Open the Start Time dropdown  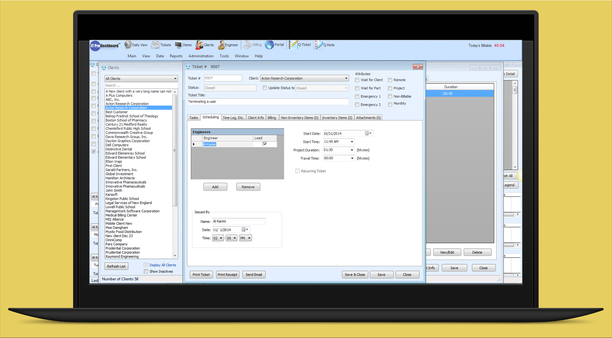(x=352, y=142)
